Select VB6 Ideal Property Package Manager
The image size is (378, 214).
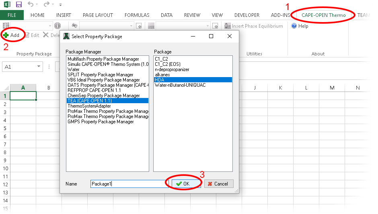click(107, 80)
